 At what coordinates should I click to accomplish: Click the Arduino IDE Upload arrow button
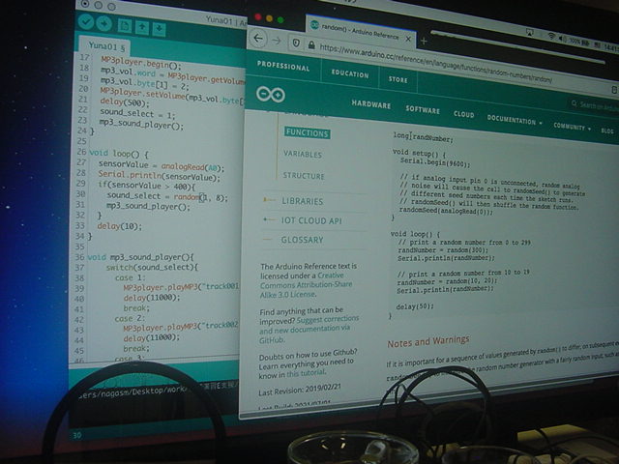[x=103, y=24]
